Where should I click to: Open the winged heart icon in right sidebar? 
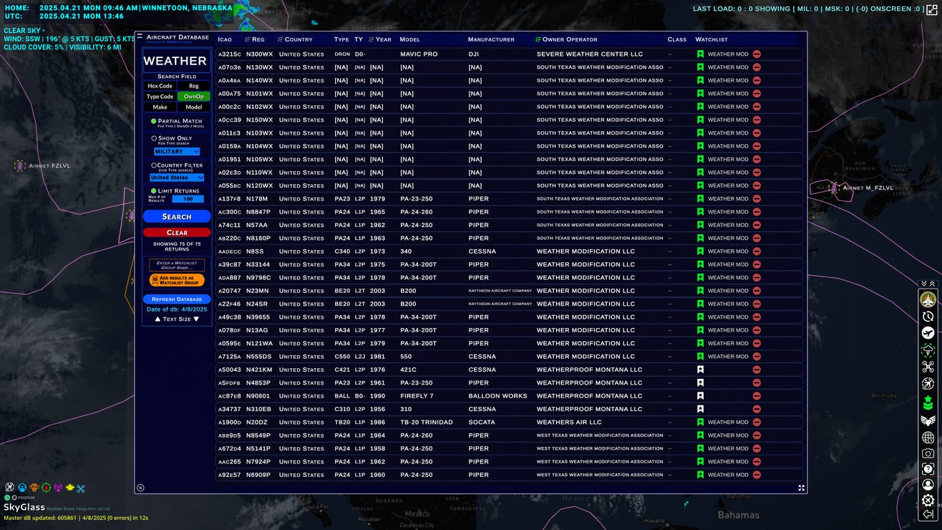(x=928, y=420)
